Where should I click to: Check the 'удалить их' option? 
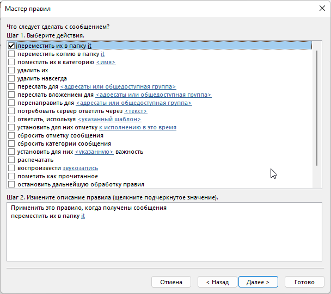(x=11, y=71)
